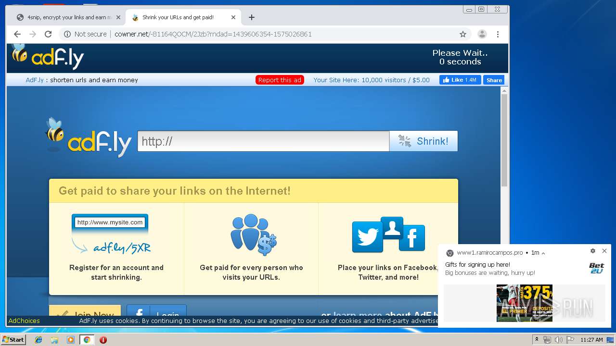This screenshot has height=346, width=616.
Task: Click the address bar URL
Action: (x=213, y=34)
